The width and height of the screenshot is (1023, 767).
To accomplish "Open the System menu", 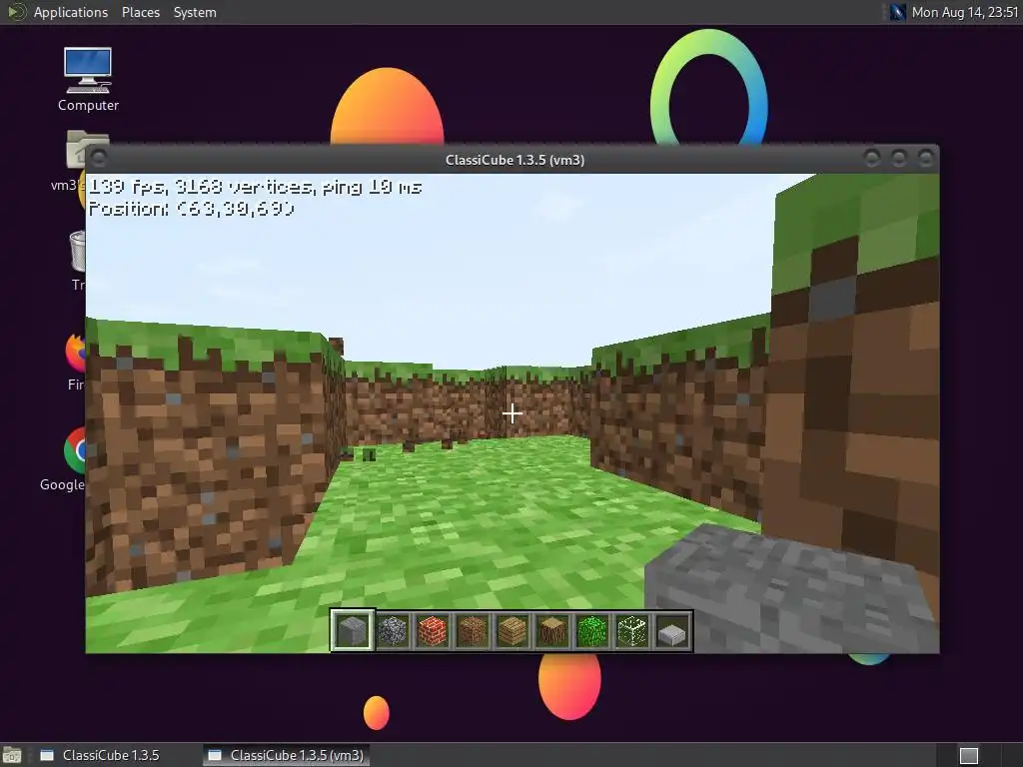I will pyautogui.click(x=195, y=12).
